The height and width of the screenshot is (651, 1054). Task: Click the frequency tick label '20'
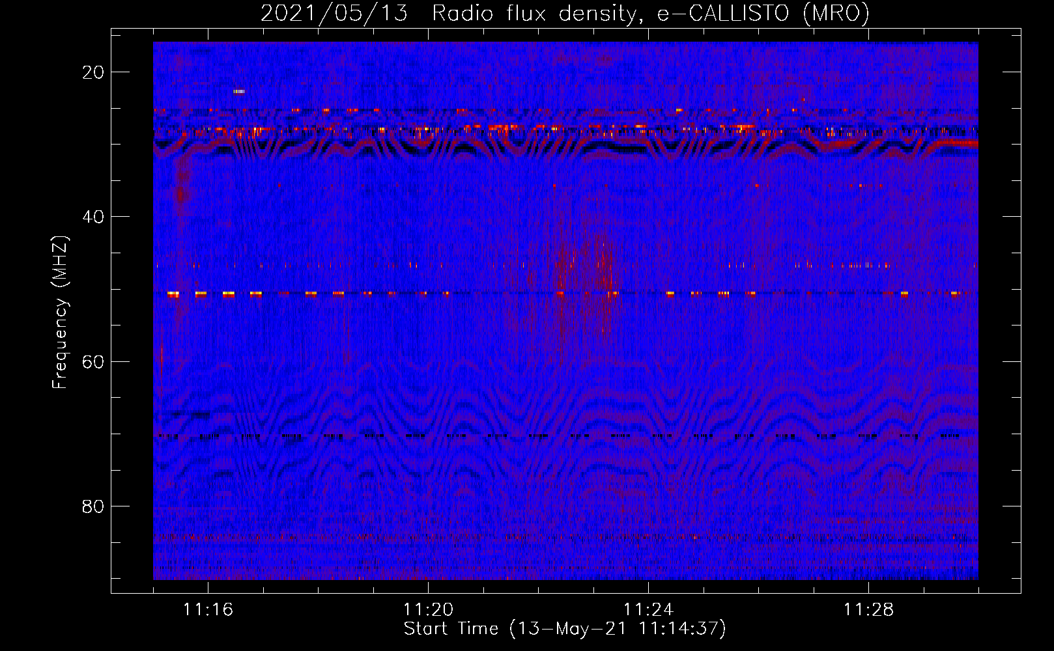[93, 72]
